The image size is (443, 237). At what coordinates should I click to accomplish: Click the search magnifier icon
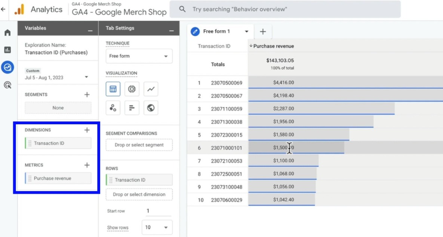tap(182, 9)
